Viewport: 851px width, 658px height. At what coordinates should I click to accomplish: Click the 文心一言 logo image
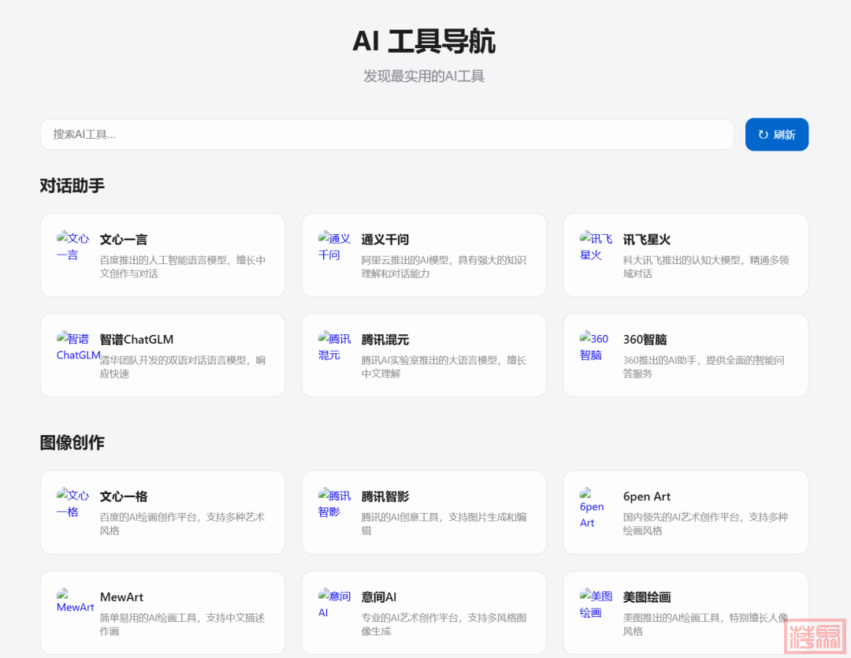click(72, 247)
